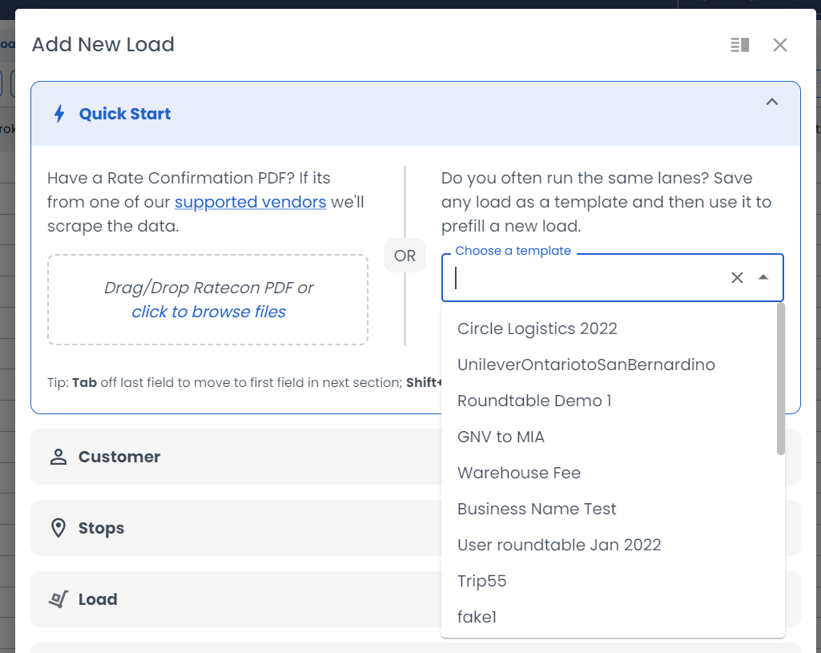Clear the template field with X icon
Screen dimensions: 821x653
click(737, 277)
